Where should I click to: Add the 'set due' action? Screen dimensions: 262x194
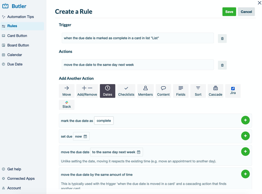pos(245,136)
